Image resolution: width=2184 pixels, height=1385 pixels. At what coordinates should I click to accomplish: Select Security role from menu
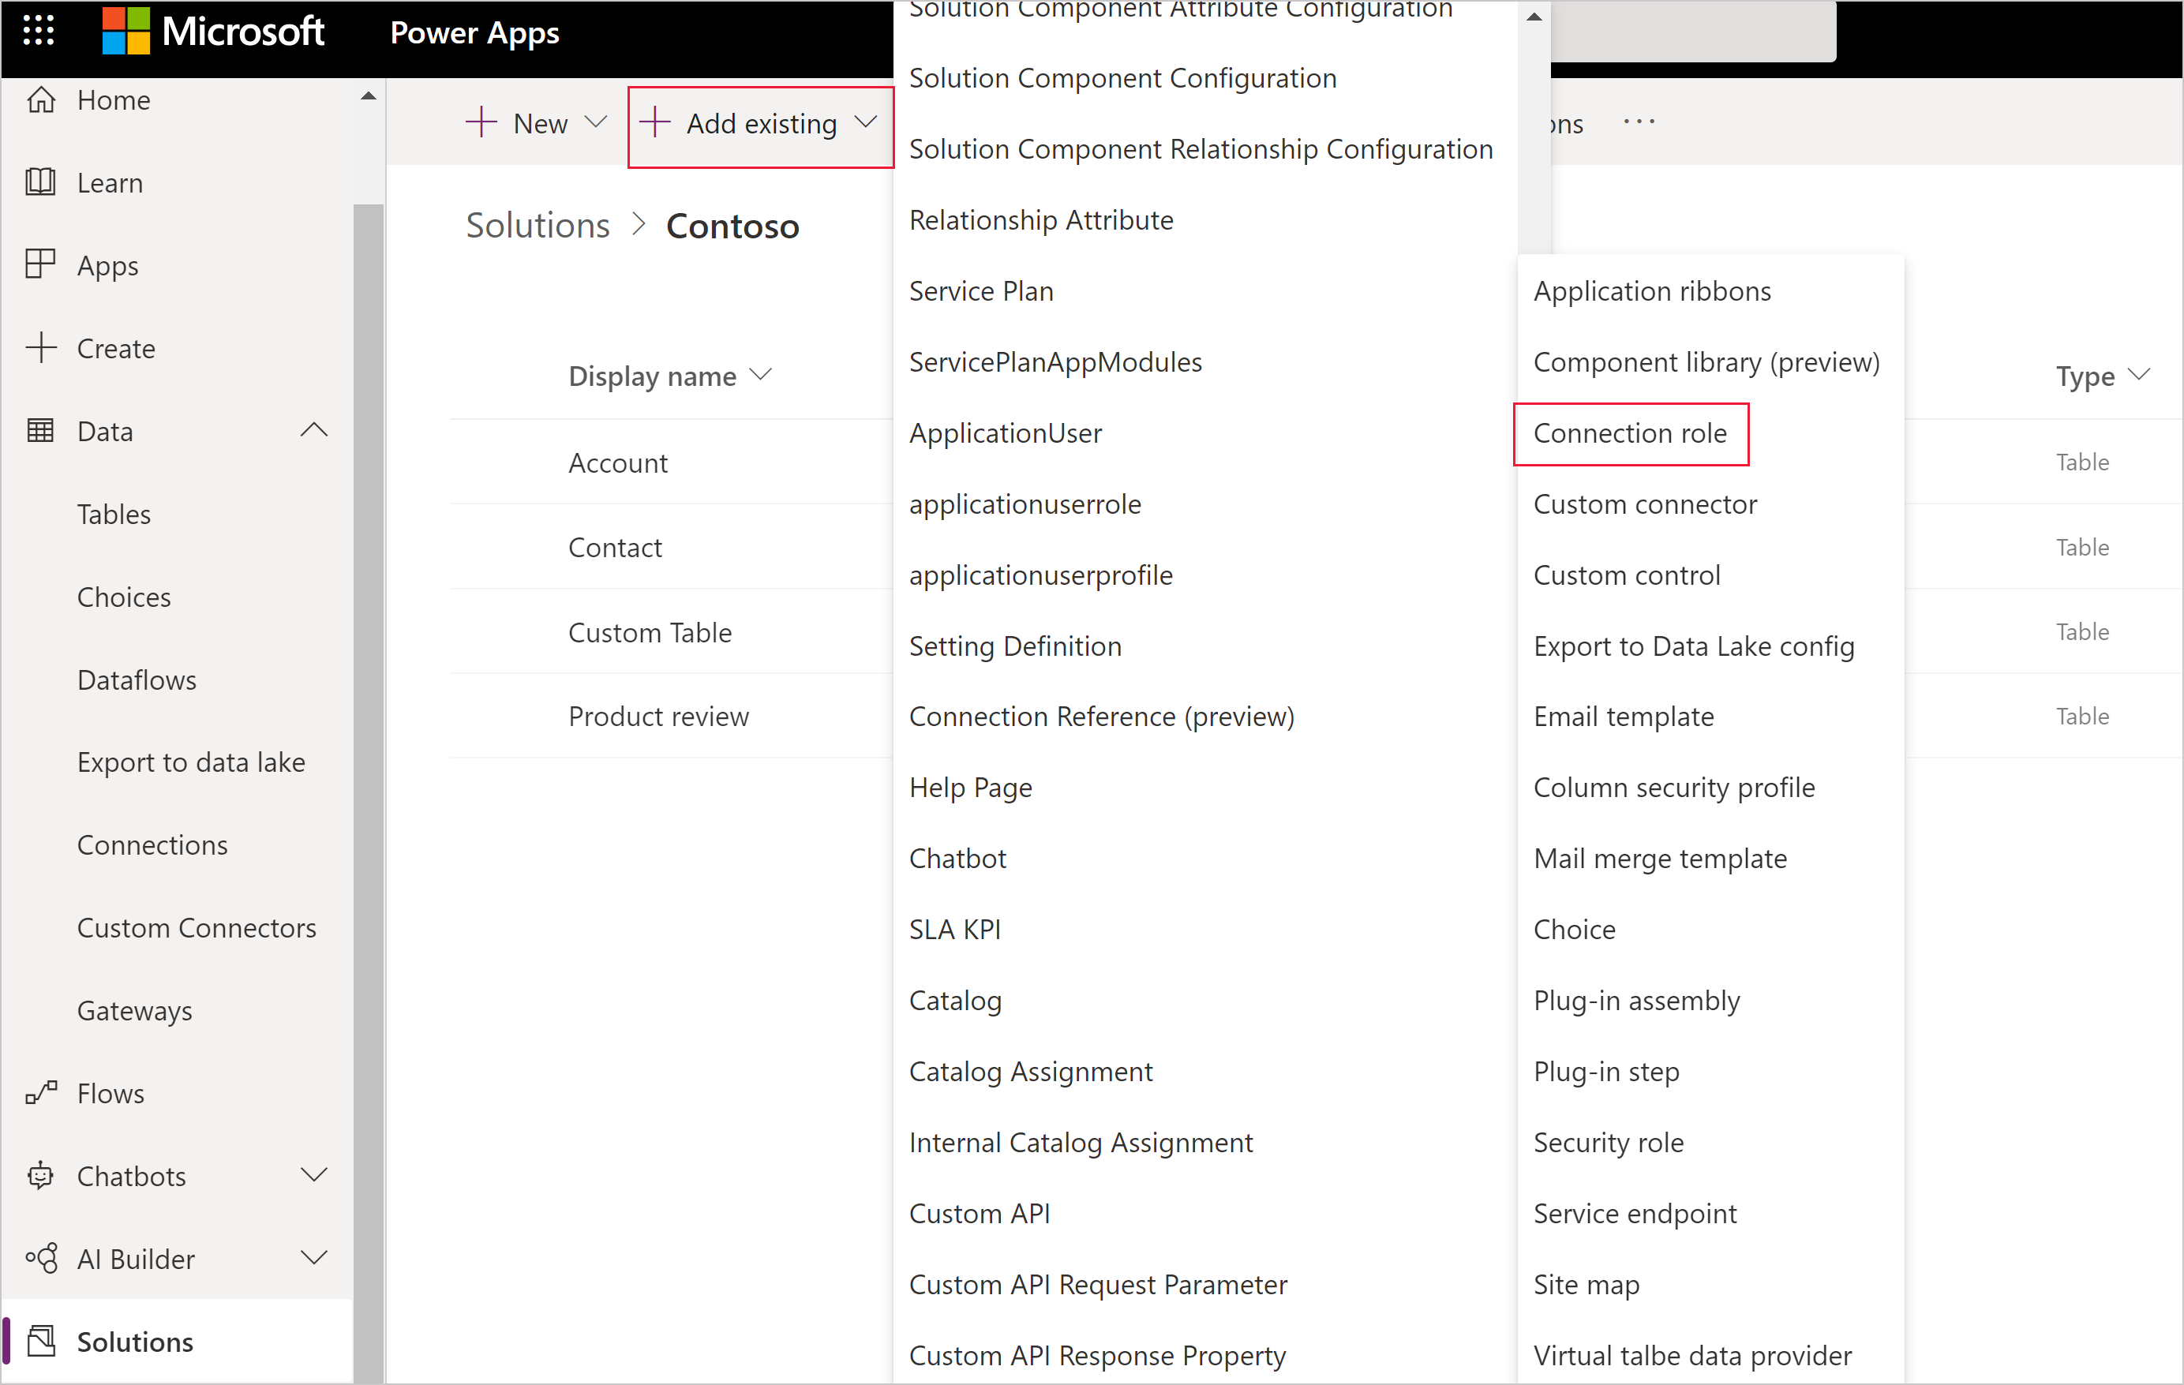point(1608,1141)
